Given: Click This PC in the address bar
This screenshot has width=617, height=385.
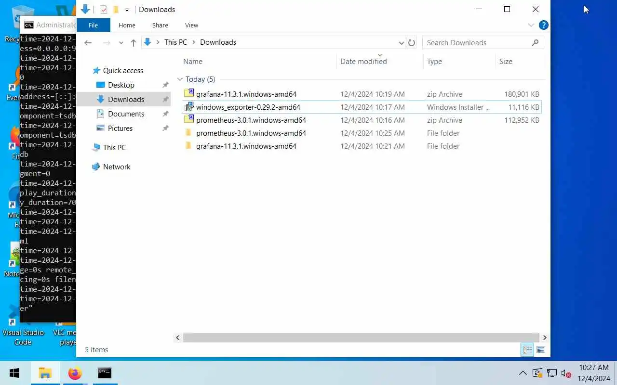Looking at the screenshot, I should (175, 42).
